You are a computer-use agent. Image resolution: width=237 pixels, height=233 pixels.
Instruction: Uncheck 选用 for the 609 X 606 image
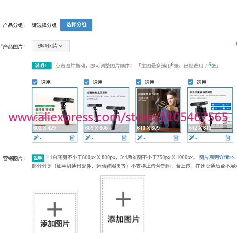[87, 82]
